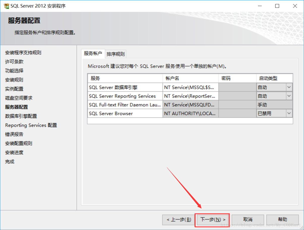This screenshot has height=230, width=304.
Task: Minimize the SQL Server 2012 setup window
Action: (x=259, y=6)
